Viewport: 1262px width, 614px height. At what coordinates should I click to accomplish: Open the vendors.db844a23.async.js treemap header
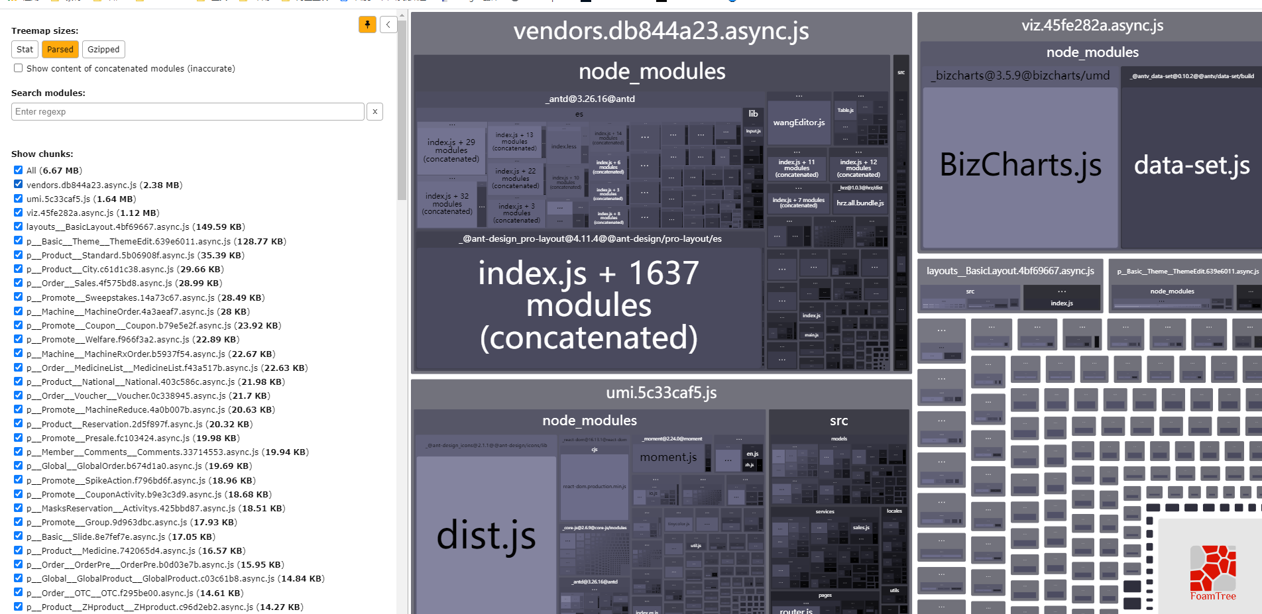coord(661,31)
